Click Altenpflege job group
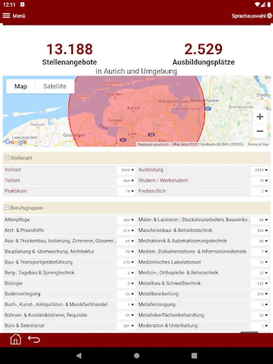Viewport: 273px width, 364px height. (17, 220)
